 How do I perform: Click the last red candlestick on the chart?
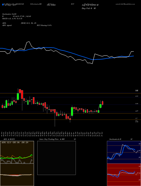click(103, 103)
